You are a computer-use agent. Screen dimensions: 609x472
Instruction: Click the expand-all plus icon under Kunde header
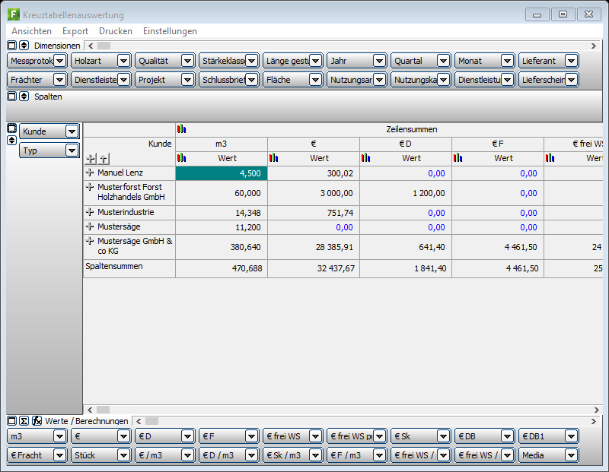pyautogui.click(x=91, y=158)
